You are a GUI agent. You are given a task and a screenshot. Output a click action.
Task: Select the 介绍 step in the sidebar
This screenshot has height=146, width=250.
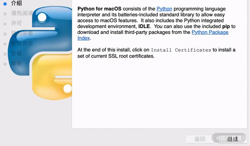pos(16,3)
